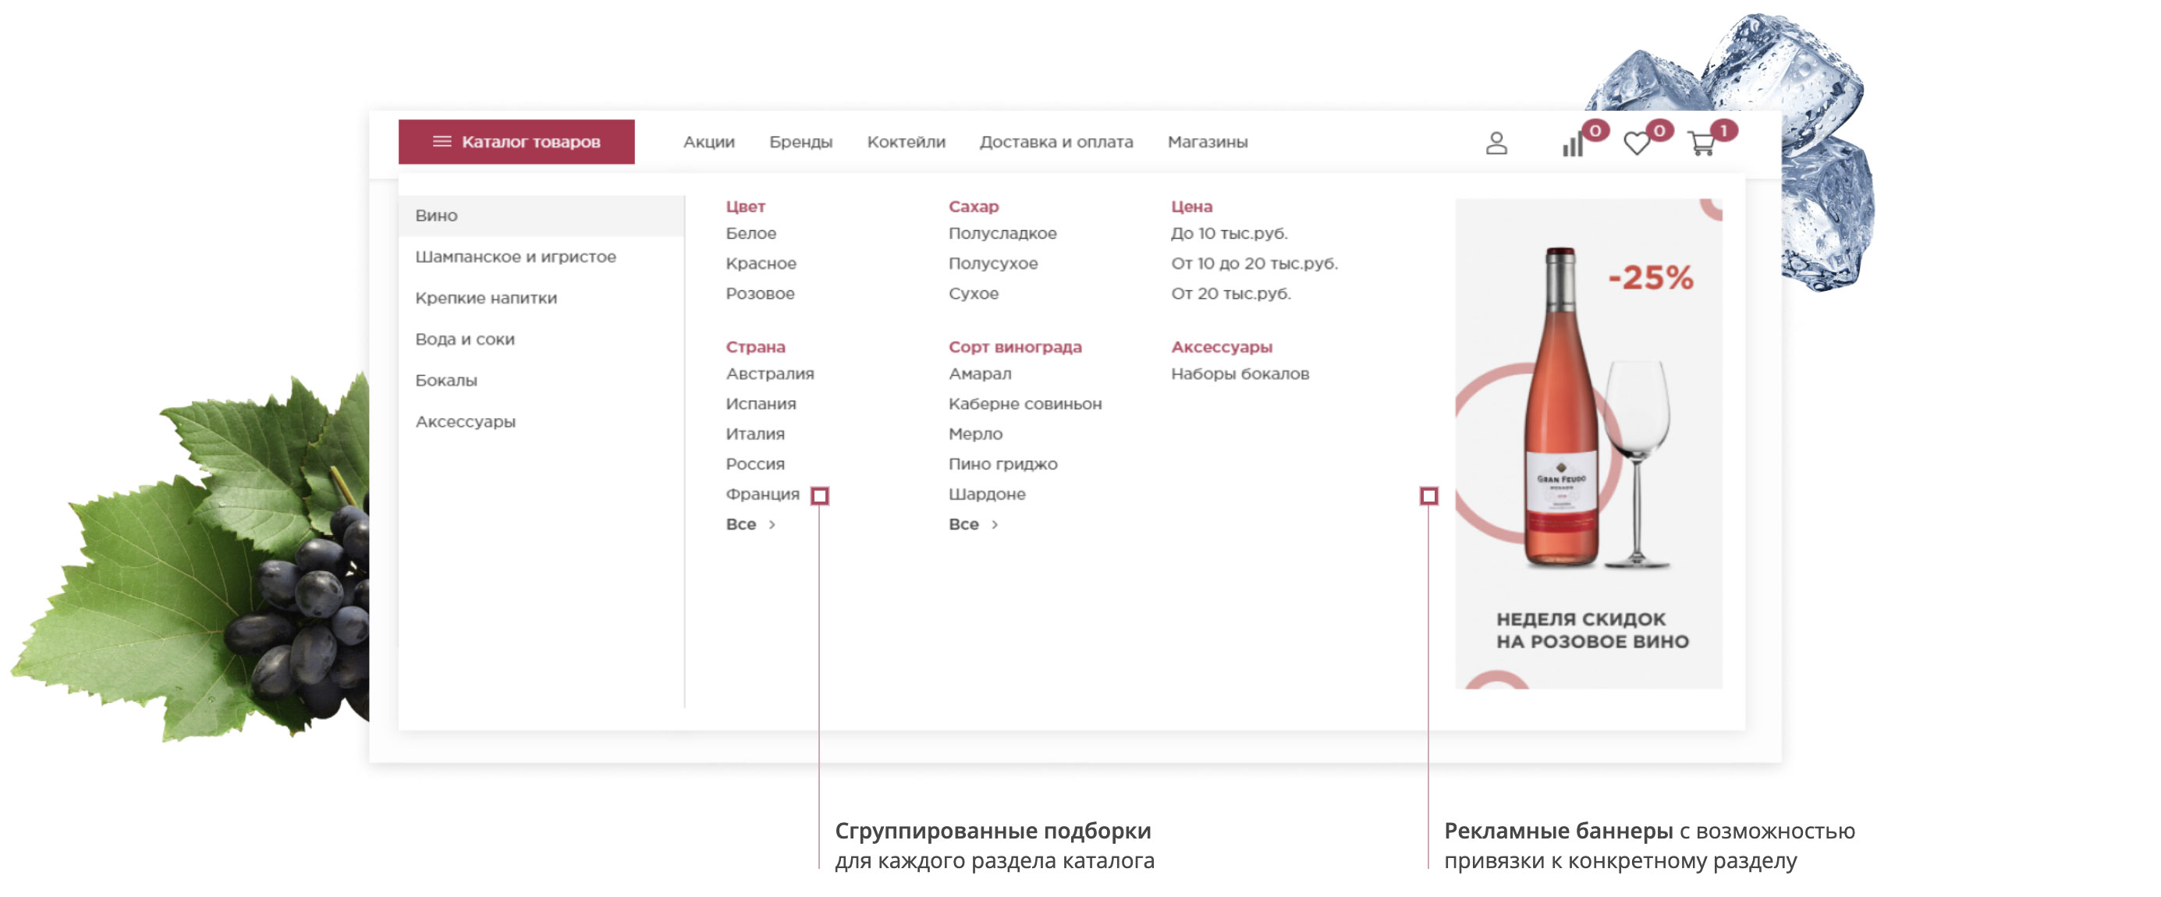This screenshot has height=897, width=2161.
Task: Open the Акции menu item
Action: click(708, 142)
